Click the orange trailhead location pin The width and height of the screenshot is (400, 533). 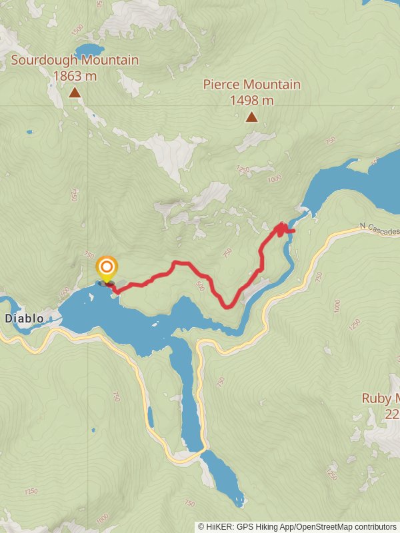107,270
